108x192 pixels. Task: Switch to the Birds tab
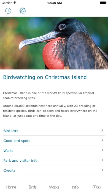tap(33, 187)
